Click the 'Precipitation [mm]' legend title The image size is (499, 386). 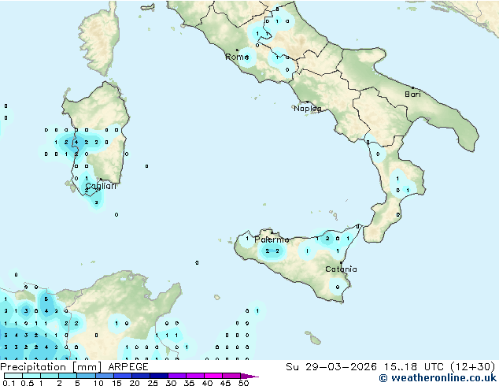[51, 367]
